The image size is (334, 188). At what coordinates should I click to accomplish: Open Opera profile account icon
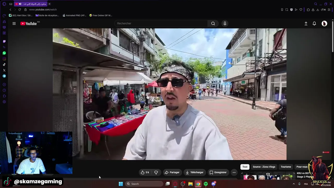tap(313, 10)
